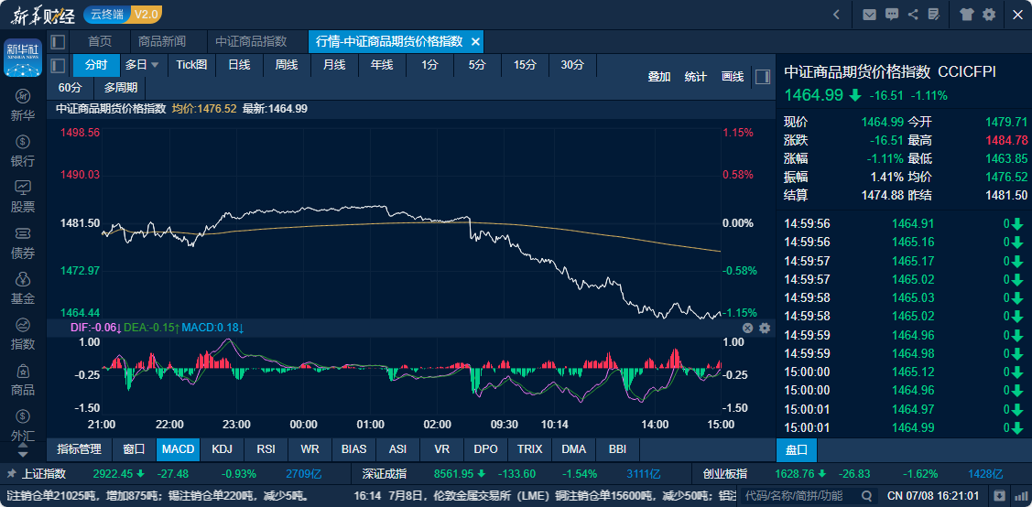Expand the 多日 dropdown arrow
The width and height of the screenshot is (1032, 507).
[x=155, y=65]
